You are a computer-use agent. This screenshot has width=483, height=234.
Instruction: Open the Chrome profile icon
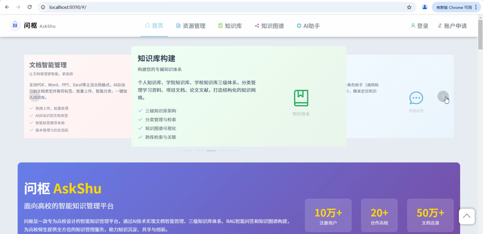pos(425,7)
